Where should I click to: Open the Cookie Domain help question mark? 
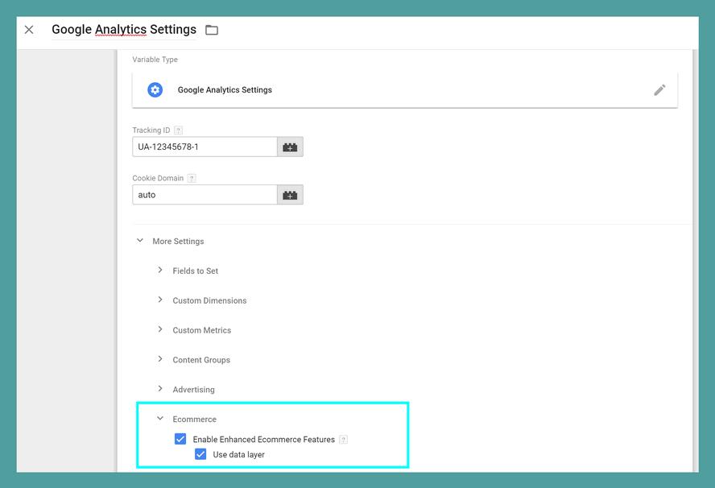pos(192,178)
